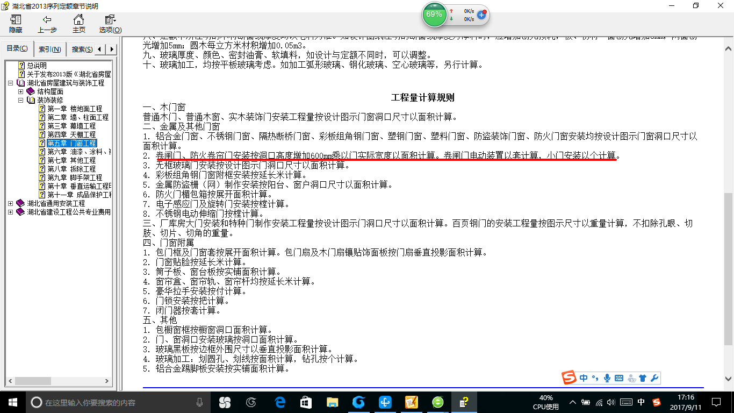
Task: Open File Explorer from the taskbar
Action: tap(332, 402)
